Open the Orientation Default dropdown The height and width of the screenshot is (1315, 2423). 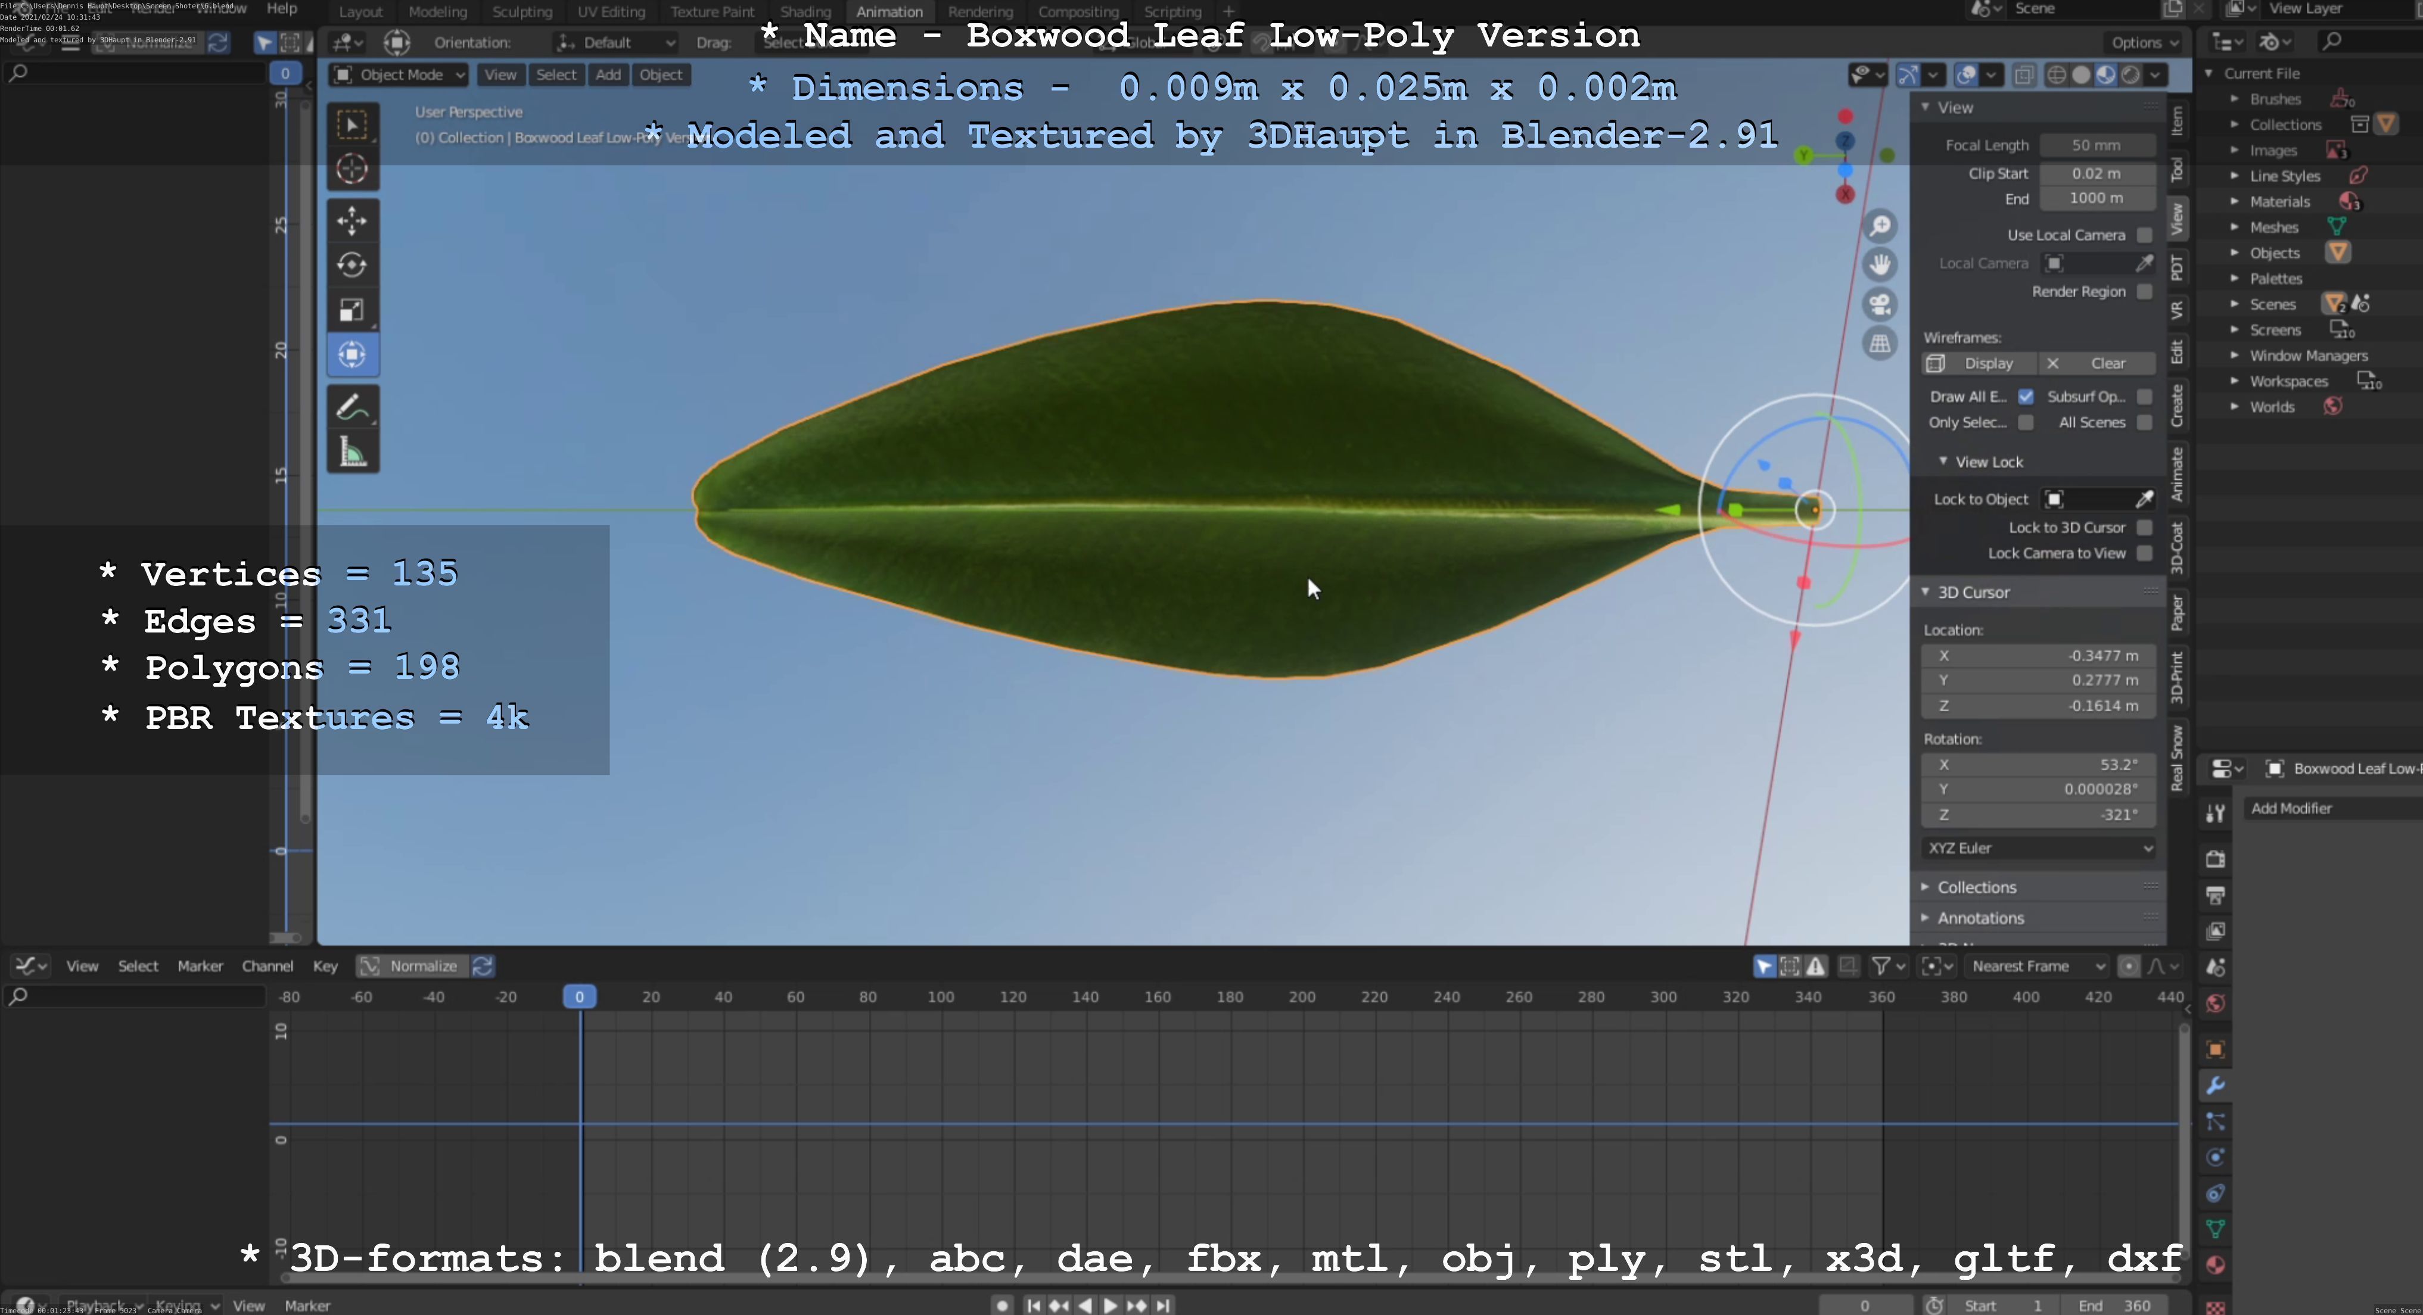(616, 42)
